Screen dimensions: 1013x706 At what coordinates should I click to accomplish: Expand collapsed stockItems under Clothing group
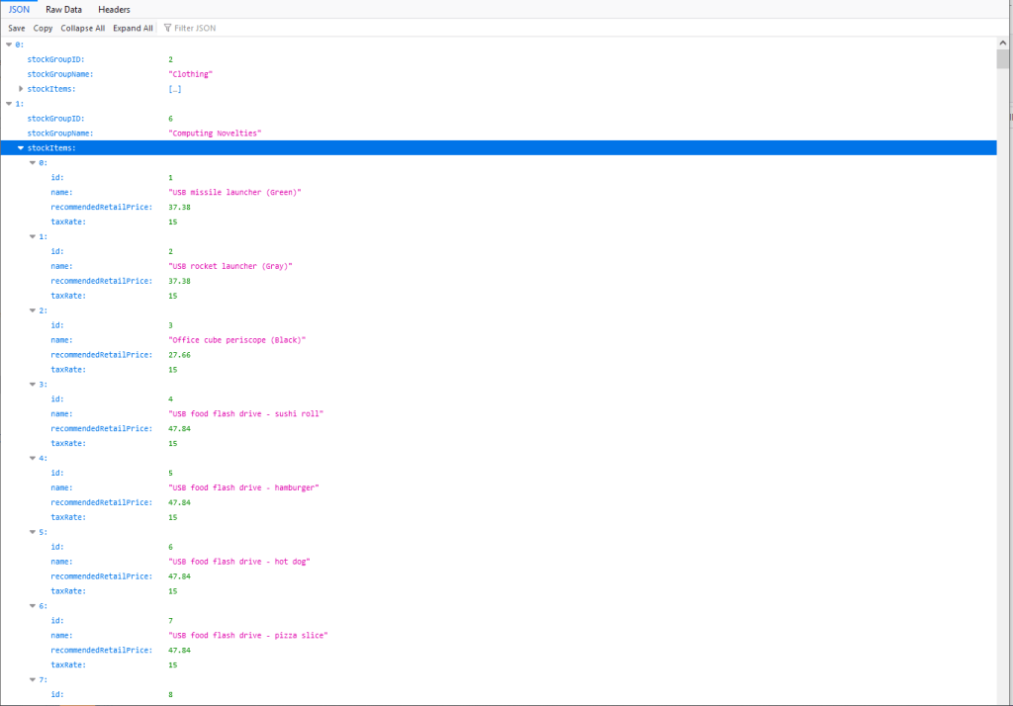21,89
